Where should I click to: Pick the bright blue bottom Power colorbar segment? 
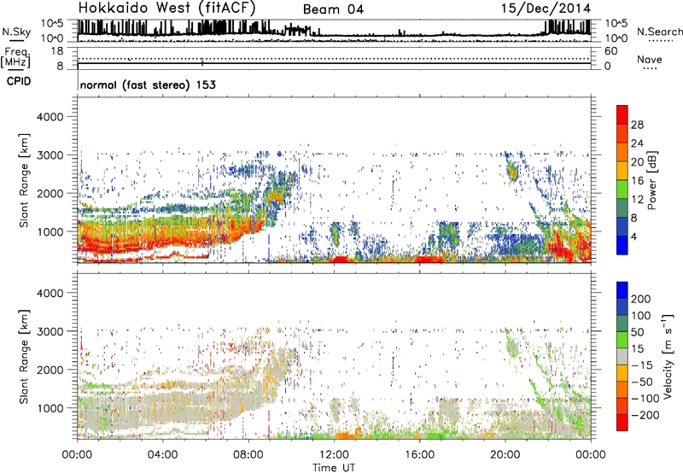[x=622, y=245]
